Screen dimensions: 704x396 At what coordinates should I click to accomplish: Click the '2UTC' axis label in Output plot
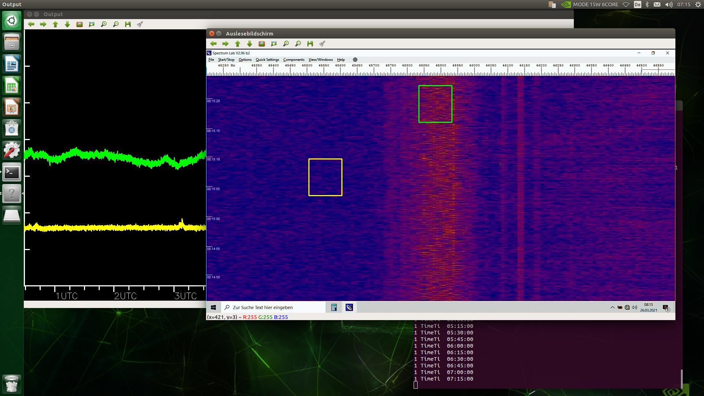pyautogui.click(x=125, y=296)
